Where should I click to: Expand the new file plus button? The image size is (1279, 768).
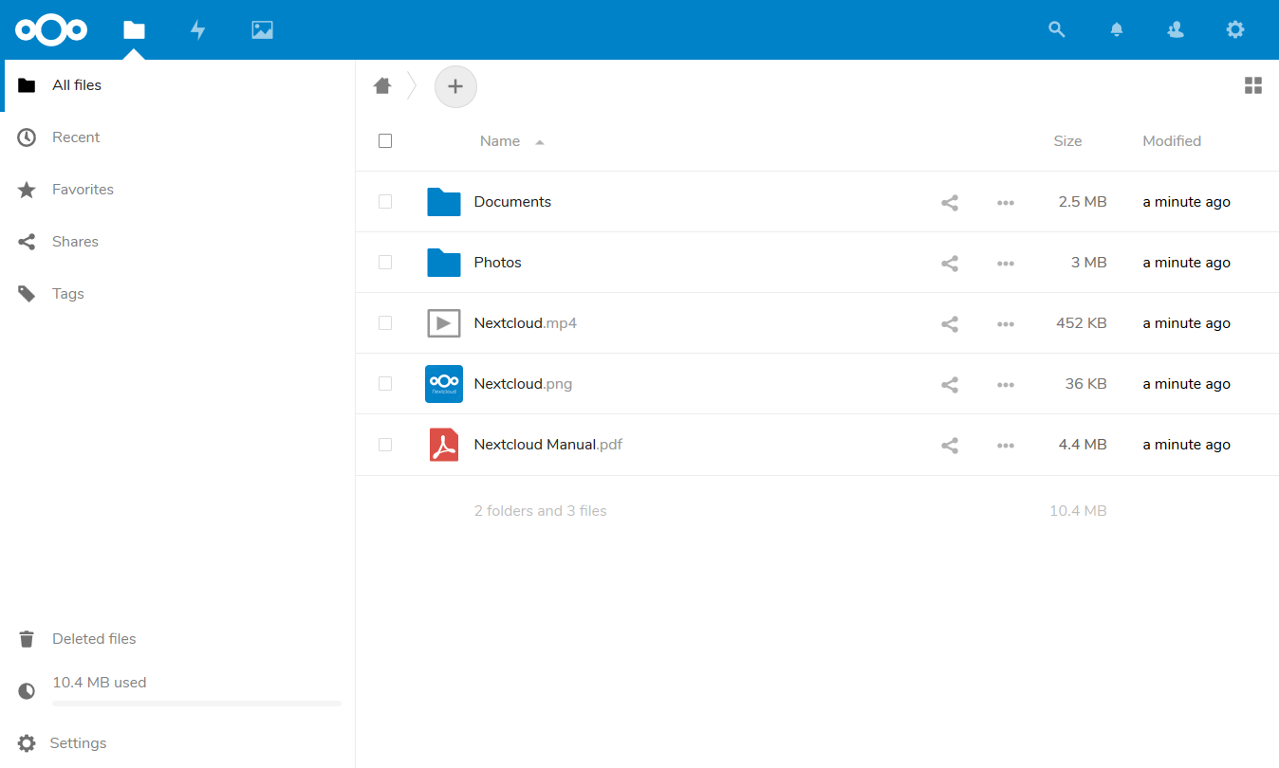click(x=455, y=86)
